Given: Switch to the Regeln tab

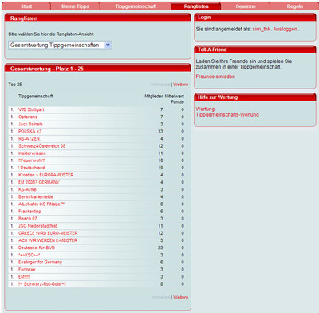Looking at the screenshot, I should click(x=294, y=6).
